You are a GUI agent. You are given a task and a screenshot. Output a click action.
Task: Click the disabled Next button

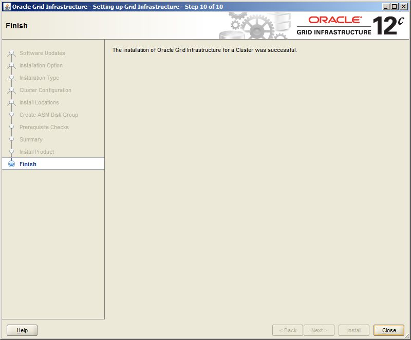click(319, 330)
